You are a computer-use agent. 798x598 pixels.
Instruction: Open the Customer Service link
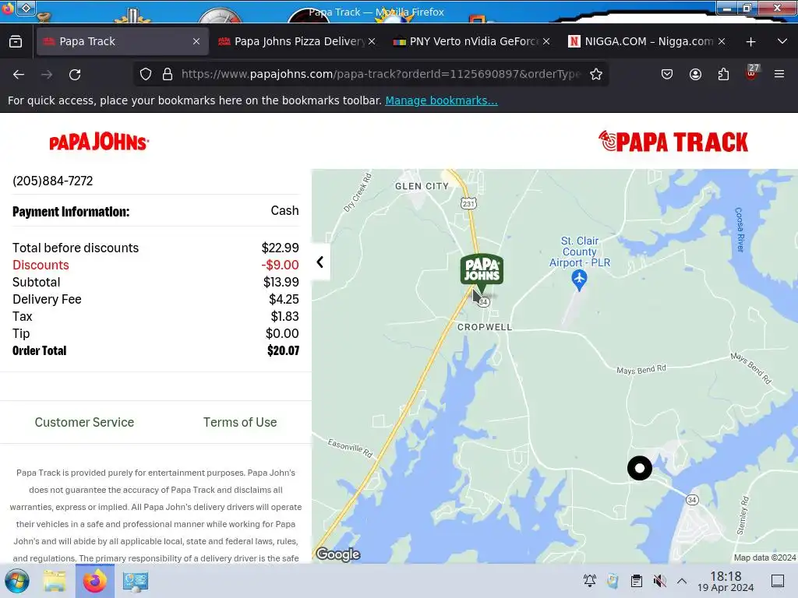pyautogui.click(x=84, y=422)
